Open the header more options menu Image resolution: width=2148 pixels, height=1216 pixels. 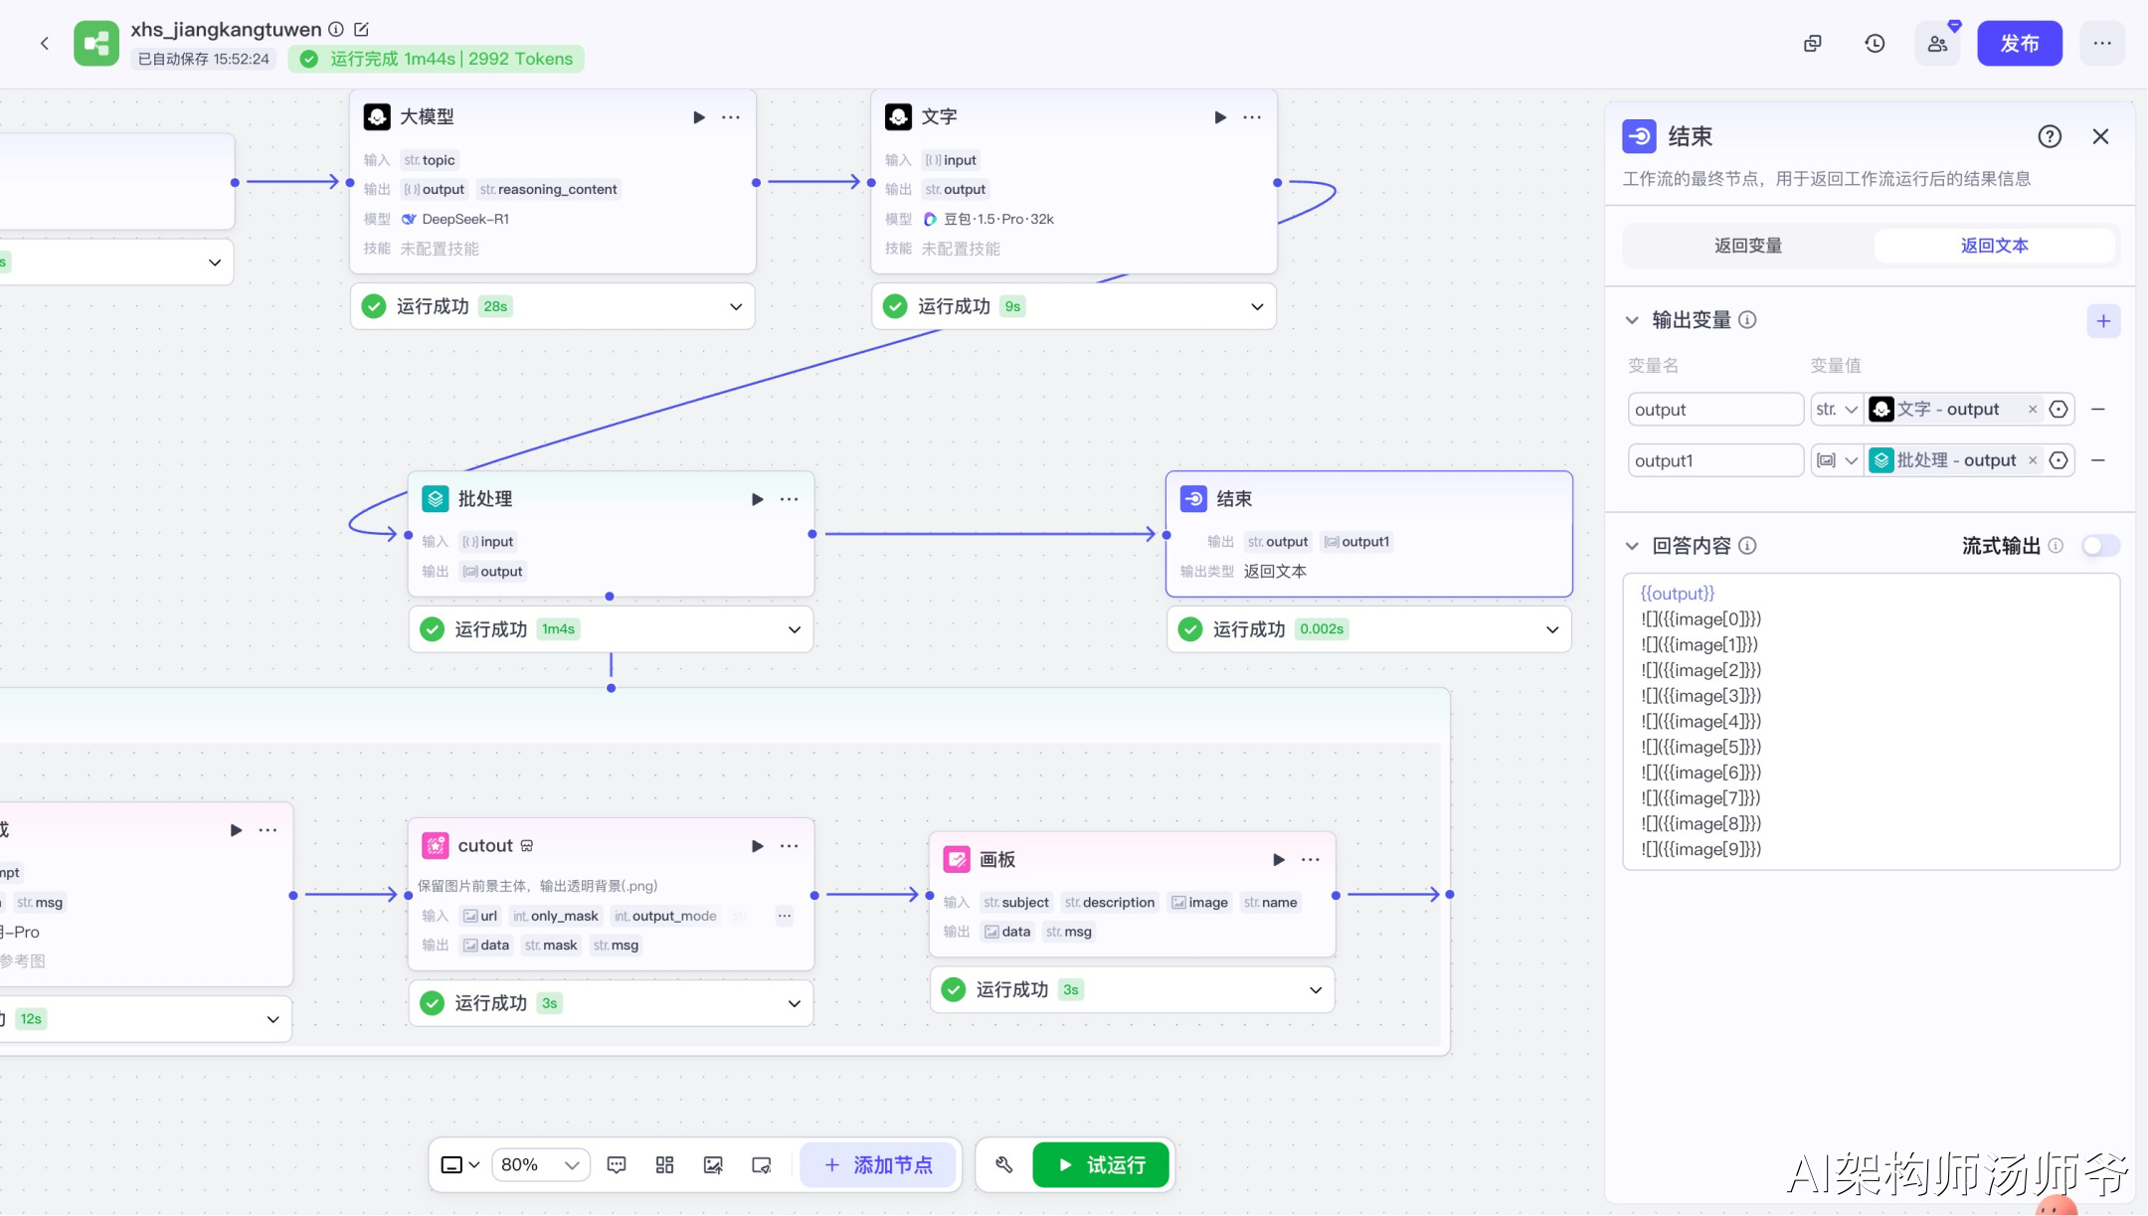coord(2102,43)
